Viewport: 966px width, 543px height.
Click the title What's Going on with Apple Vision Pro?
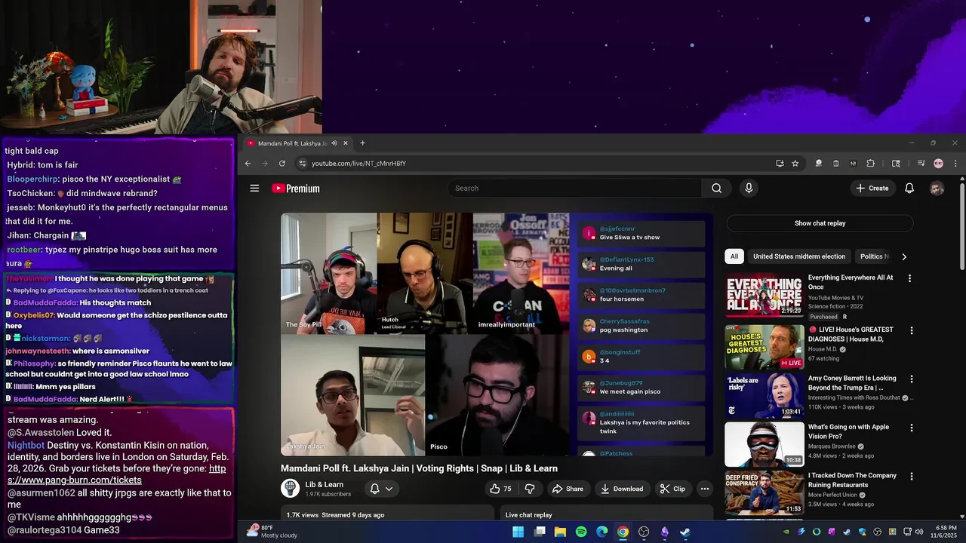[848, 431]
